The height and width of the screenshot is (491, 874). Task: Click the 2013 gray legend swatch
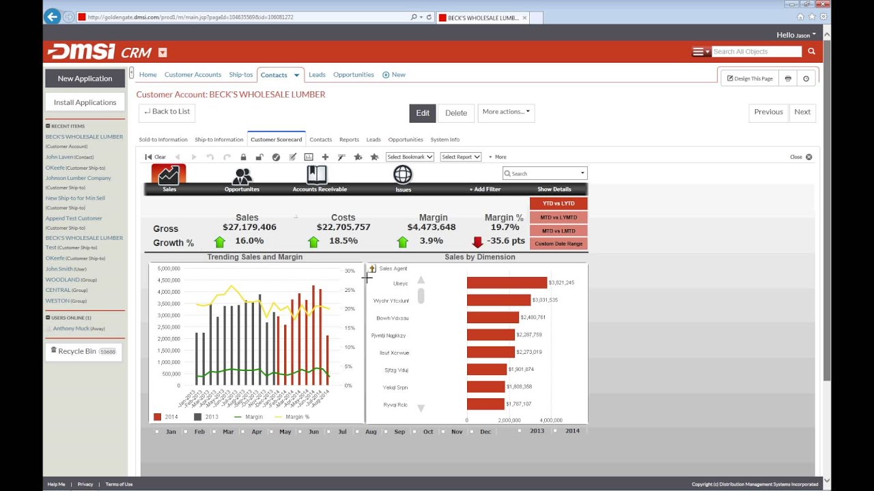[x=198, y=417]
